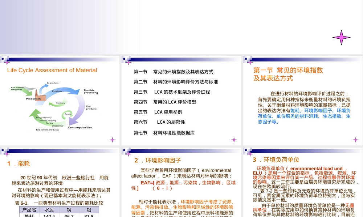The image size is (363, 217).
Task: Click the 铝 table header cell
Action: pos(89,210)
